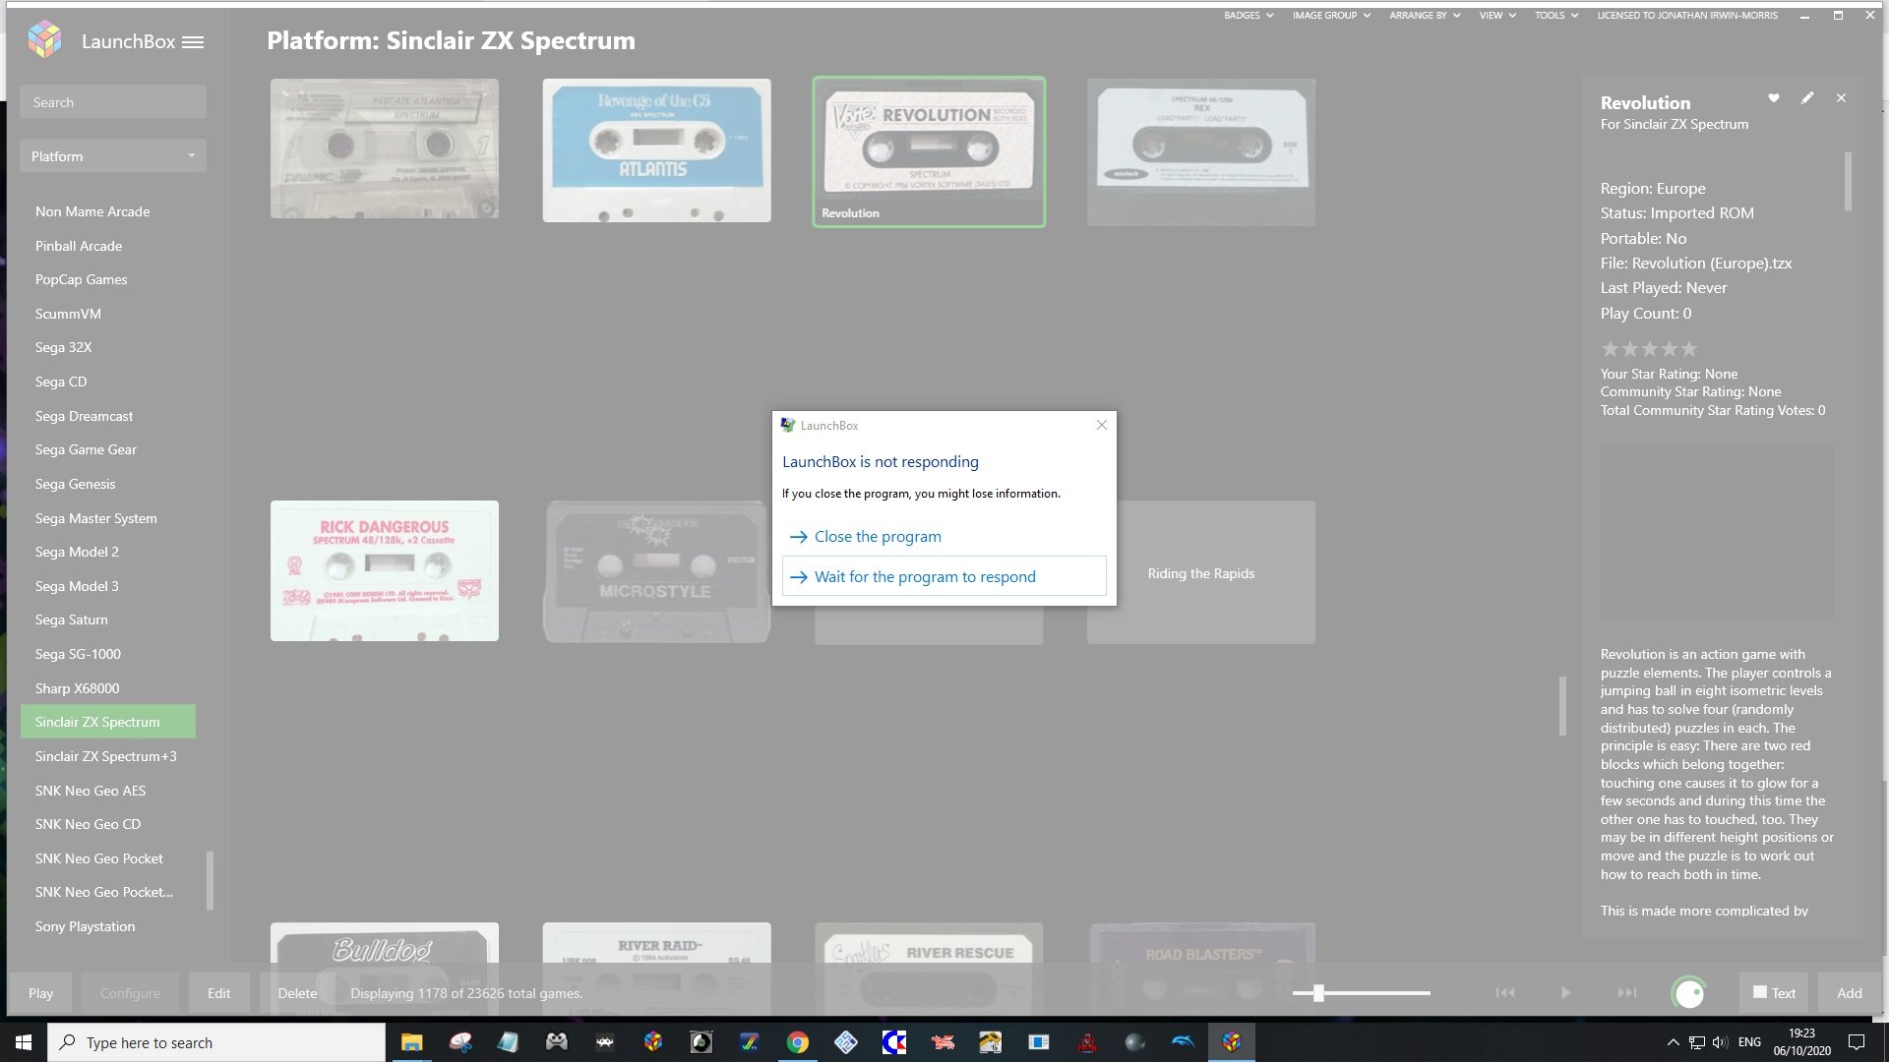Click the Windows taskbar search box
This screenshot has width=1889, height=1062.
[216, 1042]
